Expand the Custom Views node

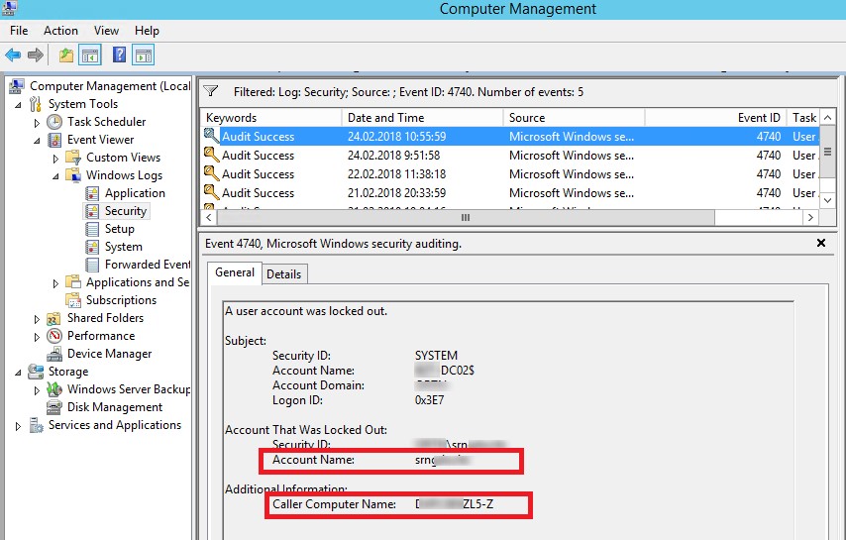tap(55, 158)
